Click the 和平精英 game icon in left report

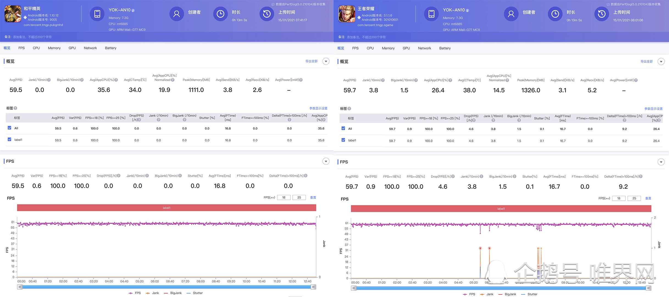13,14
